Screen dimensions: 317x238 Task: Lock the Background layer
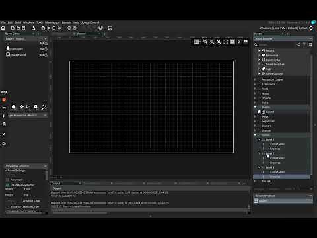[x=46, y=55]
